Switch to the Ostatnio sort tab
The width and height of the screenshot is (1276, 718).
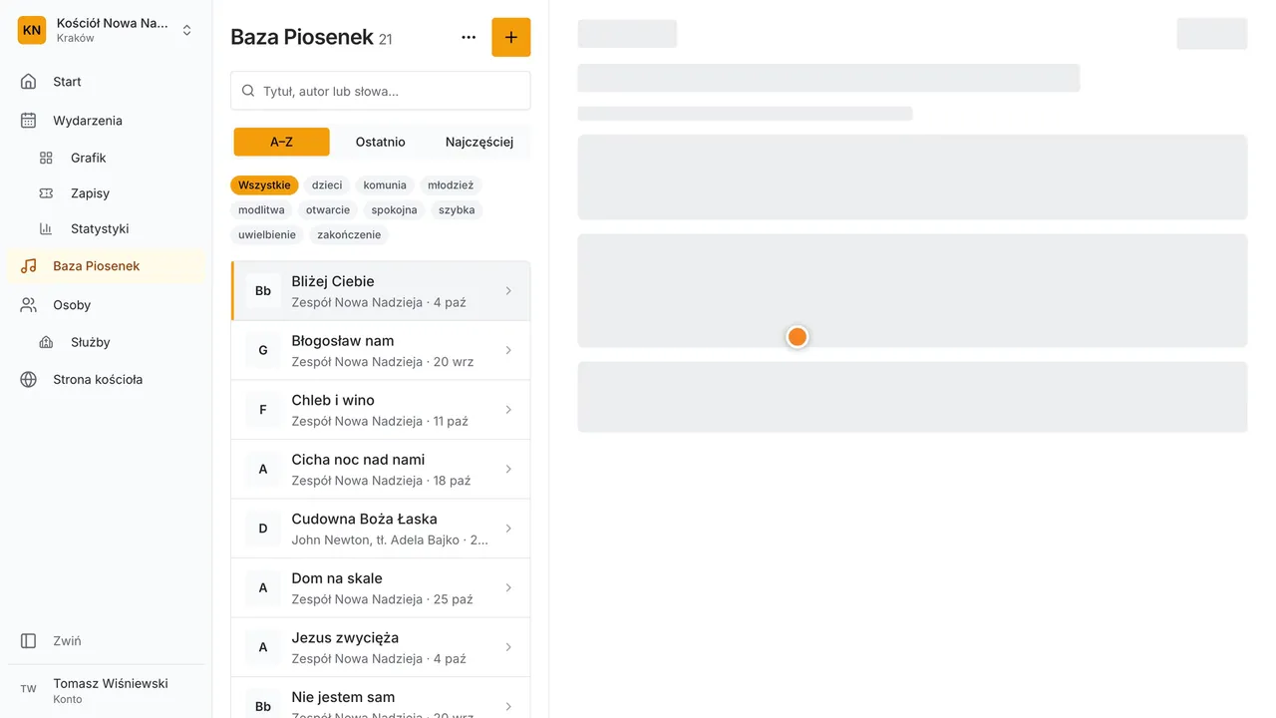381,142
